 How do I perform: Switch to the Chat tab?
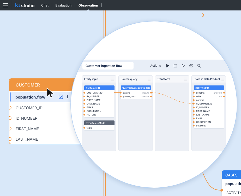[45, 5]
